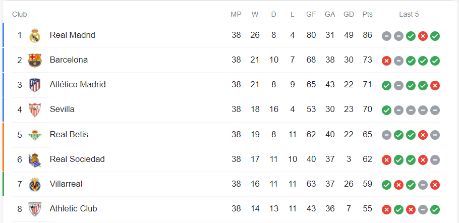Click the Atlético Madrid club crest
Image resolution: width=459 pixels, height=223 pixels.
[x=35, y=85]
